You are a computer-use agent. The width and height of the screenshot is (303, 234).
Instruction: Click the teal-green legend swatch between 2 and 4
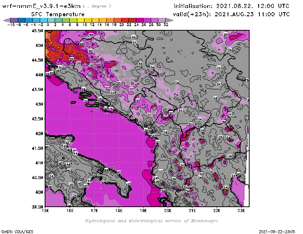[58, 20]
